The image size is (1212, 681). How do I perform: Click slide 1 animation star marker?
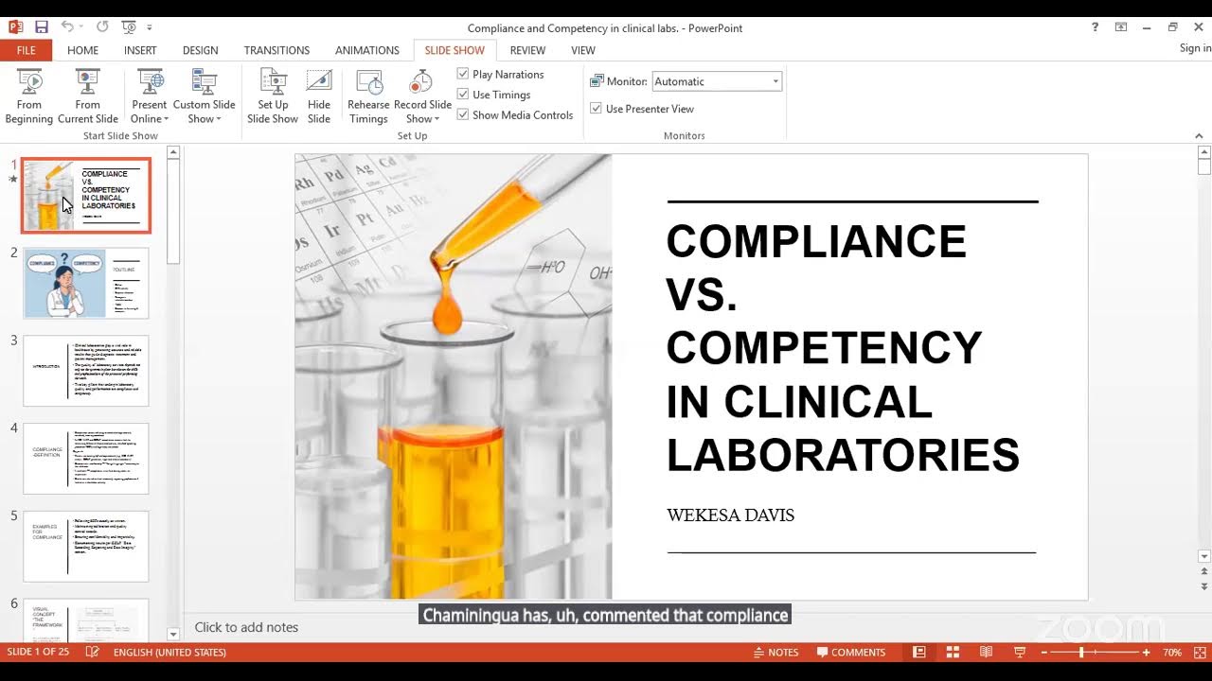tap(13, 179)
